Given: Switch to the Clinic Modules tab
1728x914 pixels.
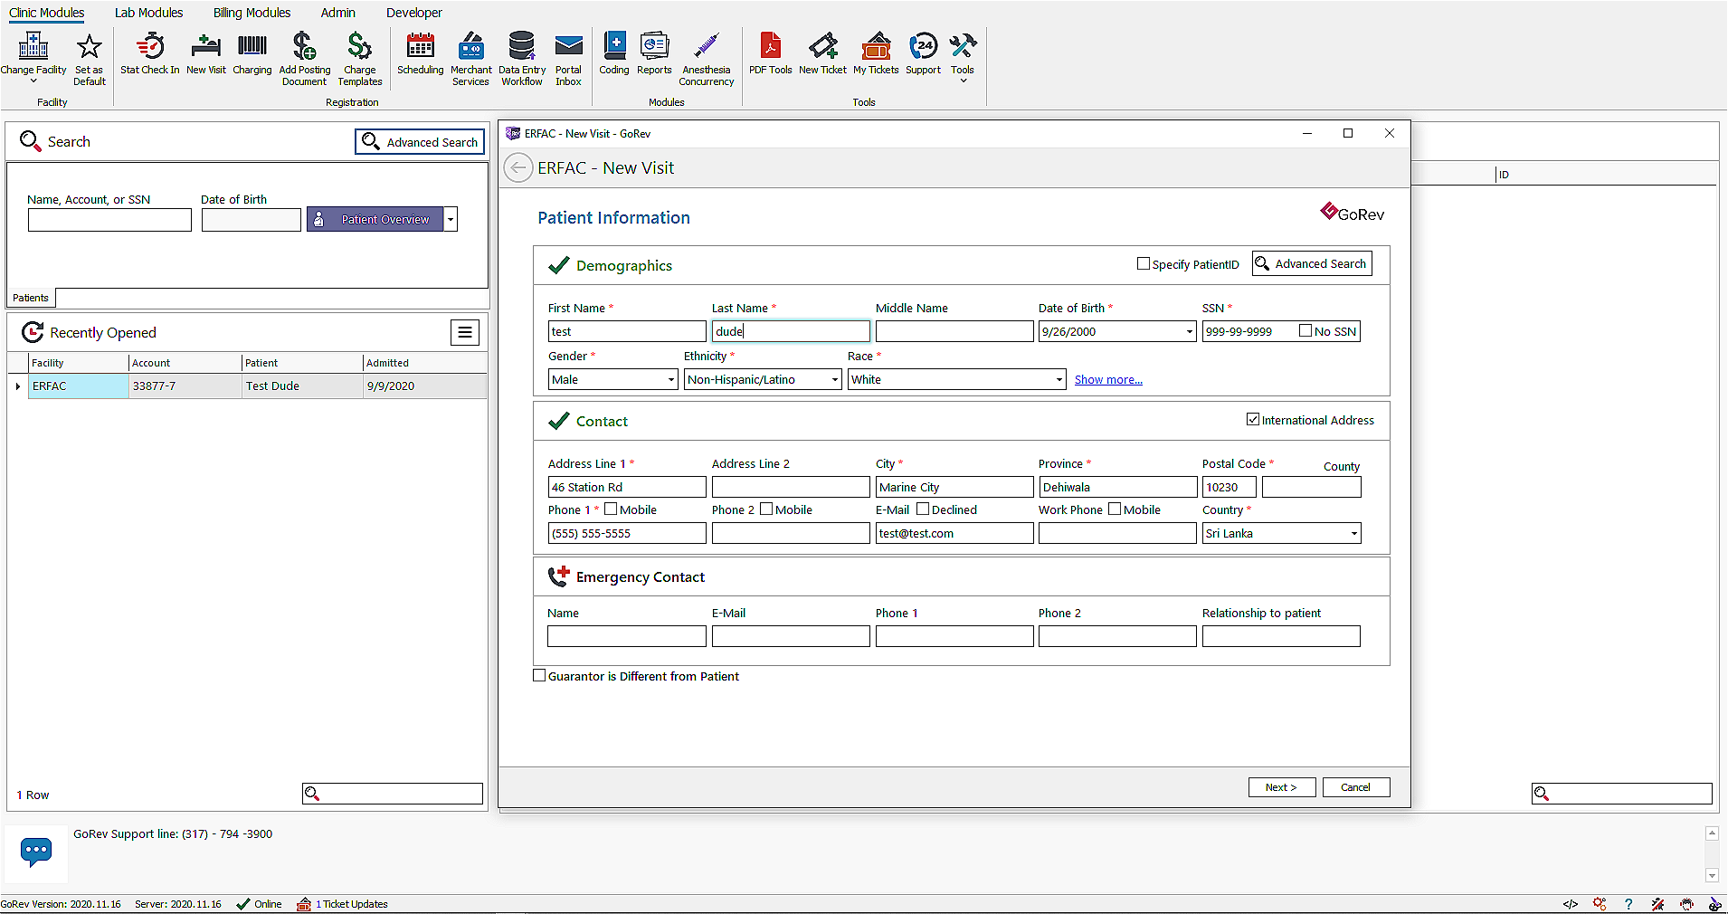Looking at the screenshot, I should click(x=47, y=13).
